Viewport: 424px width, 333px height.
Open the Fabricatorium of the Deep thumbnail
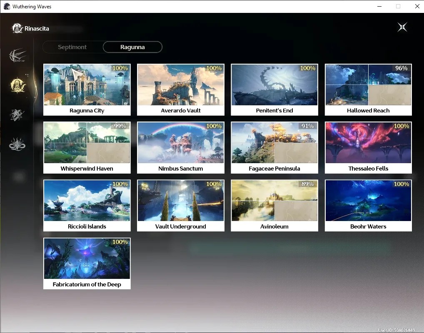[87, 263]
